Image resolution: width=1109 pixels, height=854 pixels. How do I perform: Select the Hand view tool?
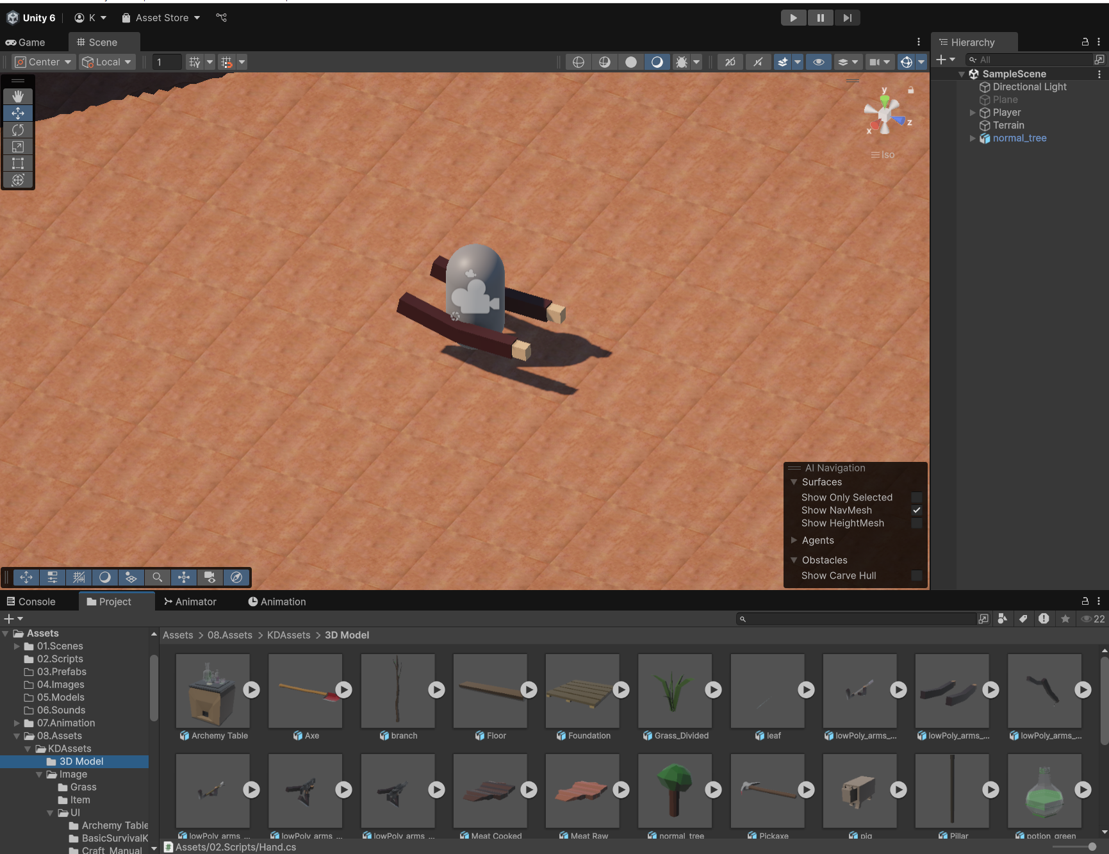18,96
